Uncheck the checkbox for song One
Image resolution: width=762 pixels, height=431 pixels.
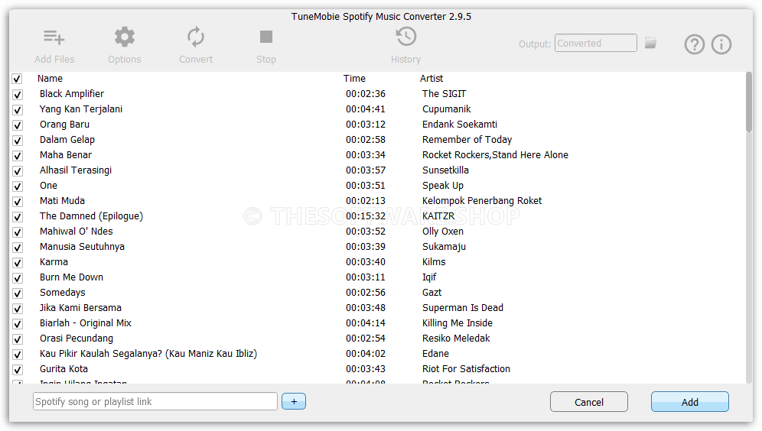click(x=18, y=186)
